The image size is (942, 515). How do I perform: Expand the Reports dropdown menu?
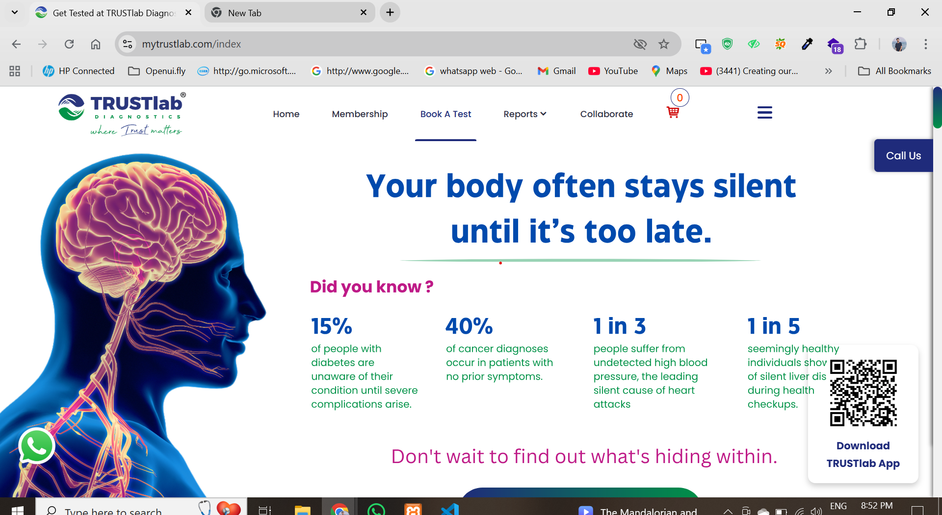point(524,114)
